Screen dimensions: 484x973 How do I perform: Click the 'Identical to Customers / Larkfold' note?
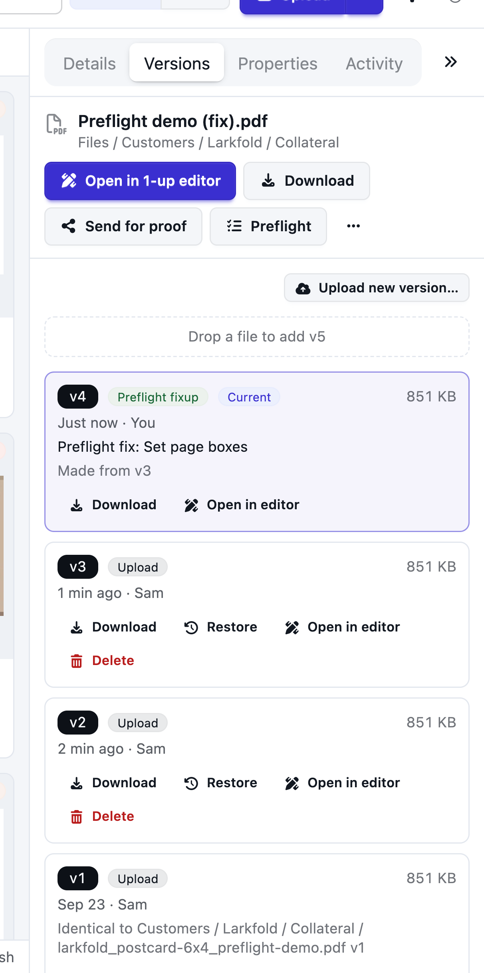(211, 938)
